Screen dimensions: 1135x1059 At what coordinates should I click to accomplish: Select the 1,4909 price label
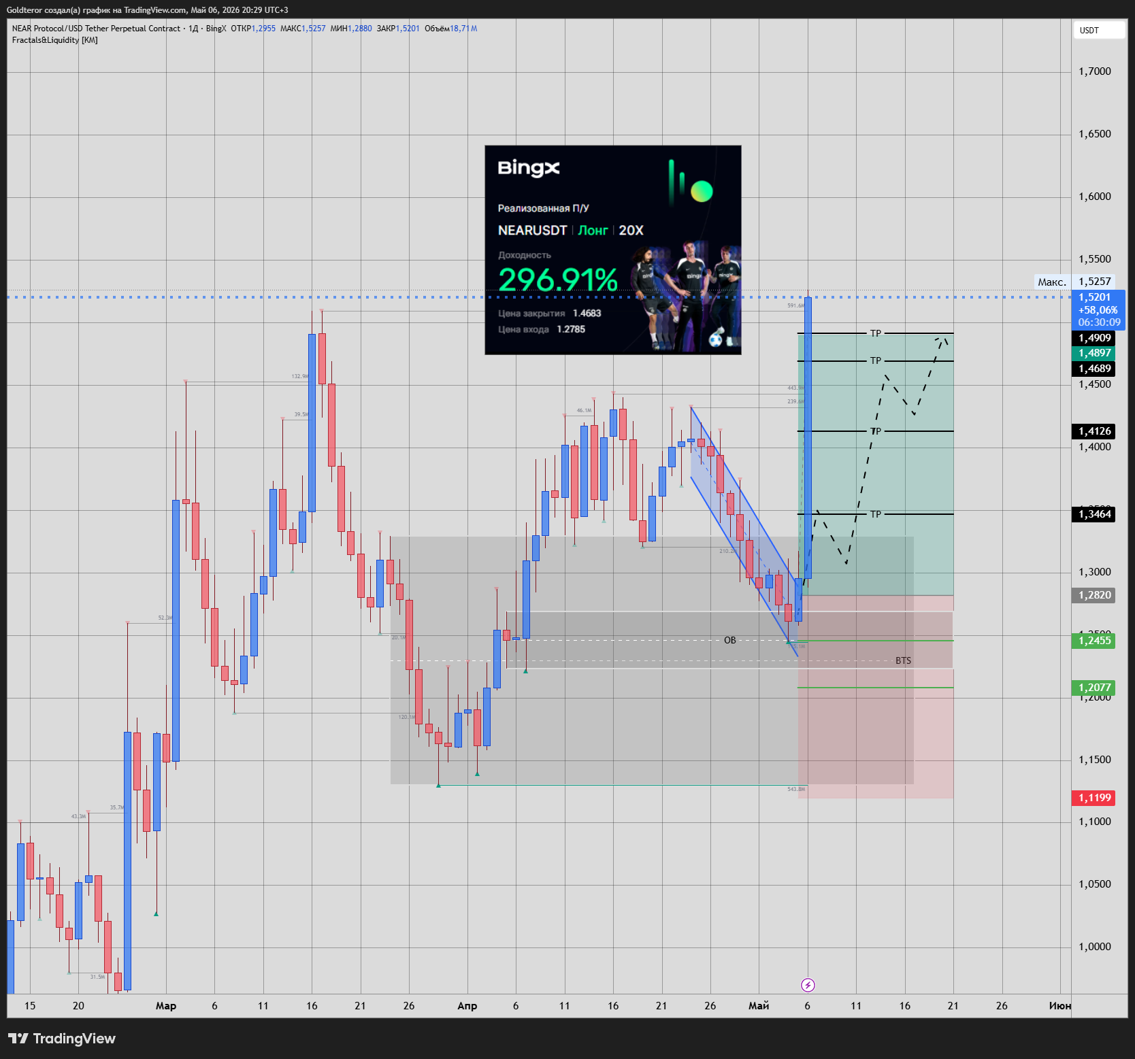(x=1093, y=338)
